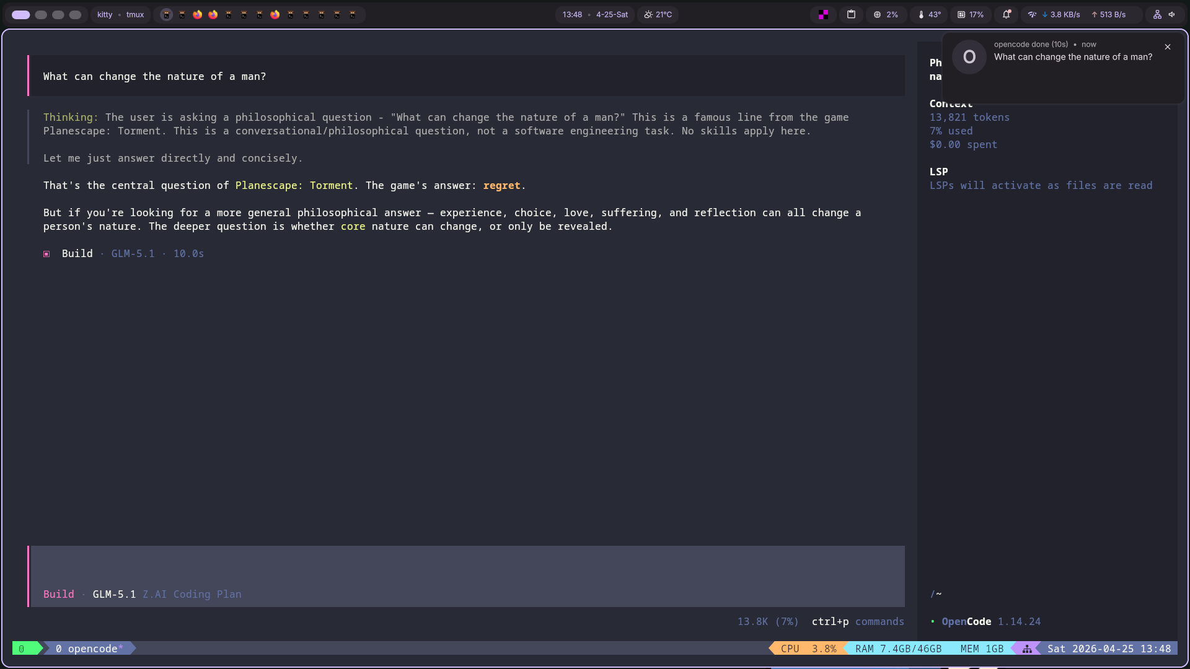This screenshot has width=1190, height=669.
Task: Click the volume speaker icon
Action: pos(1171,15)
